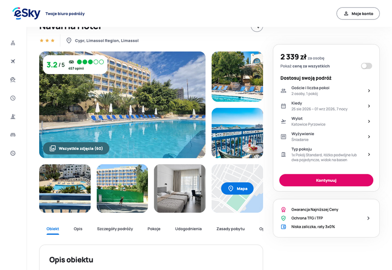Open the Mapa location button

click(x=237, y=189)
